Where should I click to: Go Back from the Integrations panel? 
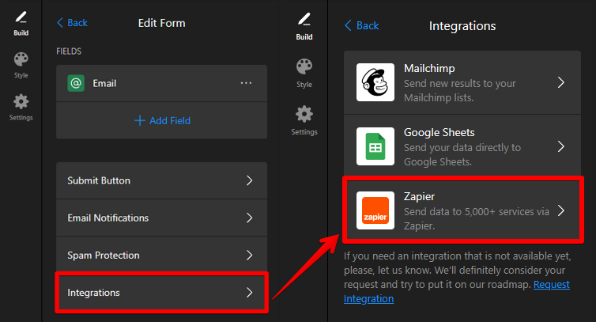(x=361, y=25)
